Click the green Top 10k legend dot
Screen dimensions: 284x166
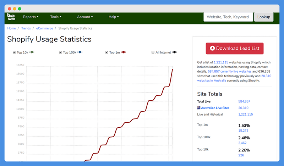tap(32, 52)
